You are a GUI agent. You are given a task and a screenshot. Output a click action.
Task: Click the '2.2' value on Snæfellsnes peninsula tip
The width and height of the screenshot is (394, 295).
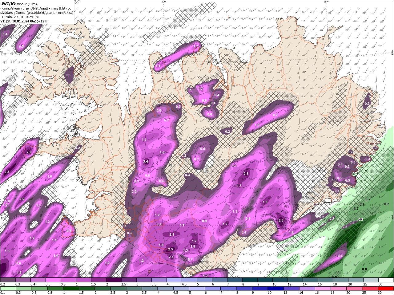[x=29, y=152]
